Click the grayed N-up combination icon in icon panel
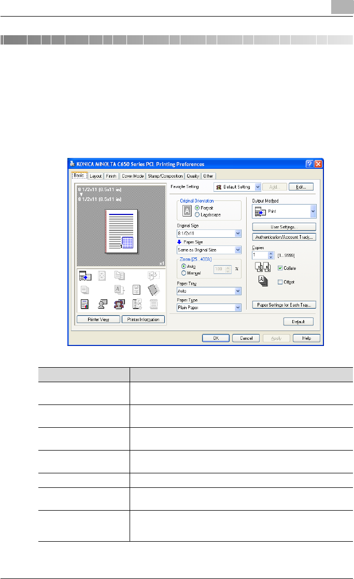 [102, 276]
